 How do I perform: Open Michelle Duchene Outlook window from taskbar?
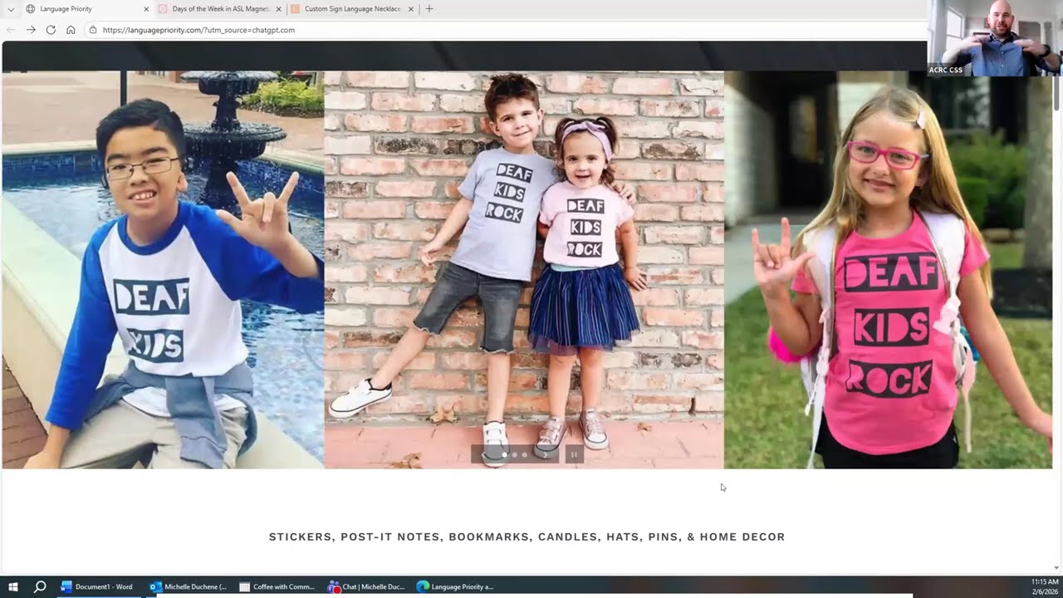188,586
